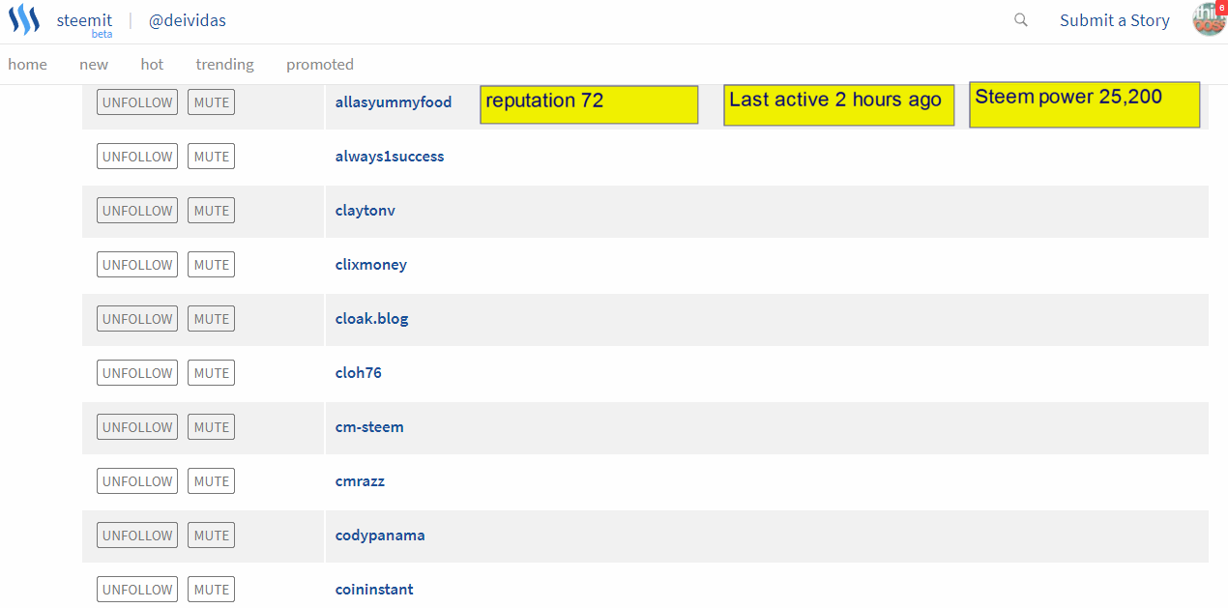Switch to the hot tab

[152, 64]
